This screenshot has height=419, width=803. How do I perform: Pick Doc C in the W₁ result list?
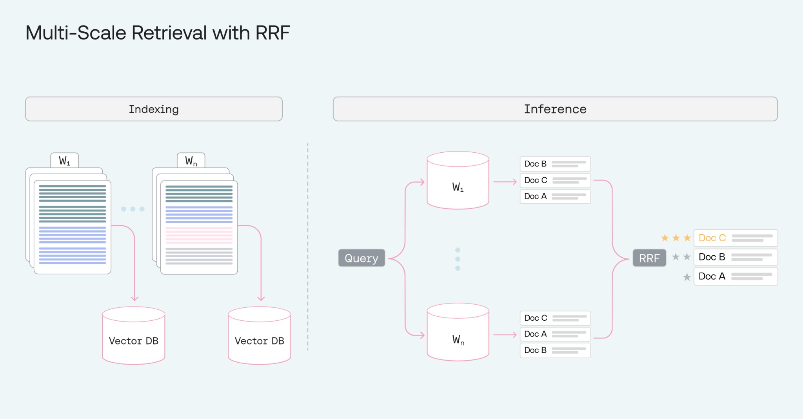pyautogui.click(x=555, y=181)
